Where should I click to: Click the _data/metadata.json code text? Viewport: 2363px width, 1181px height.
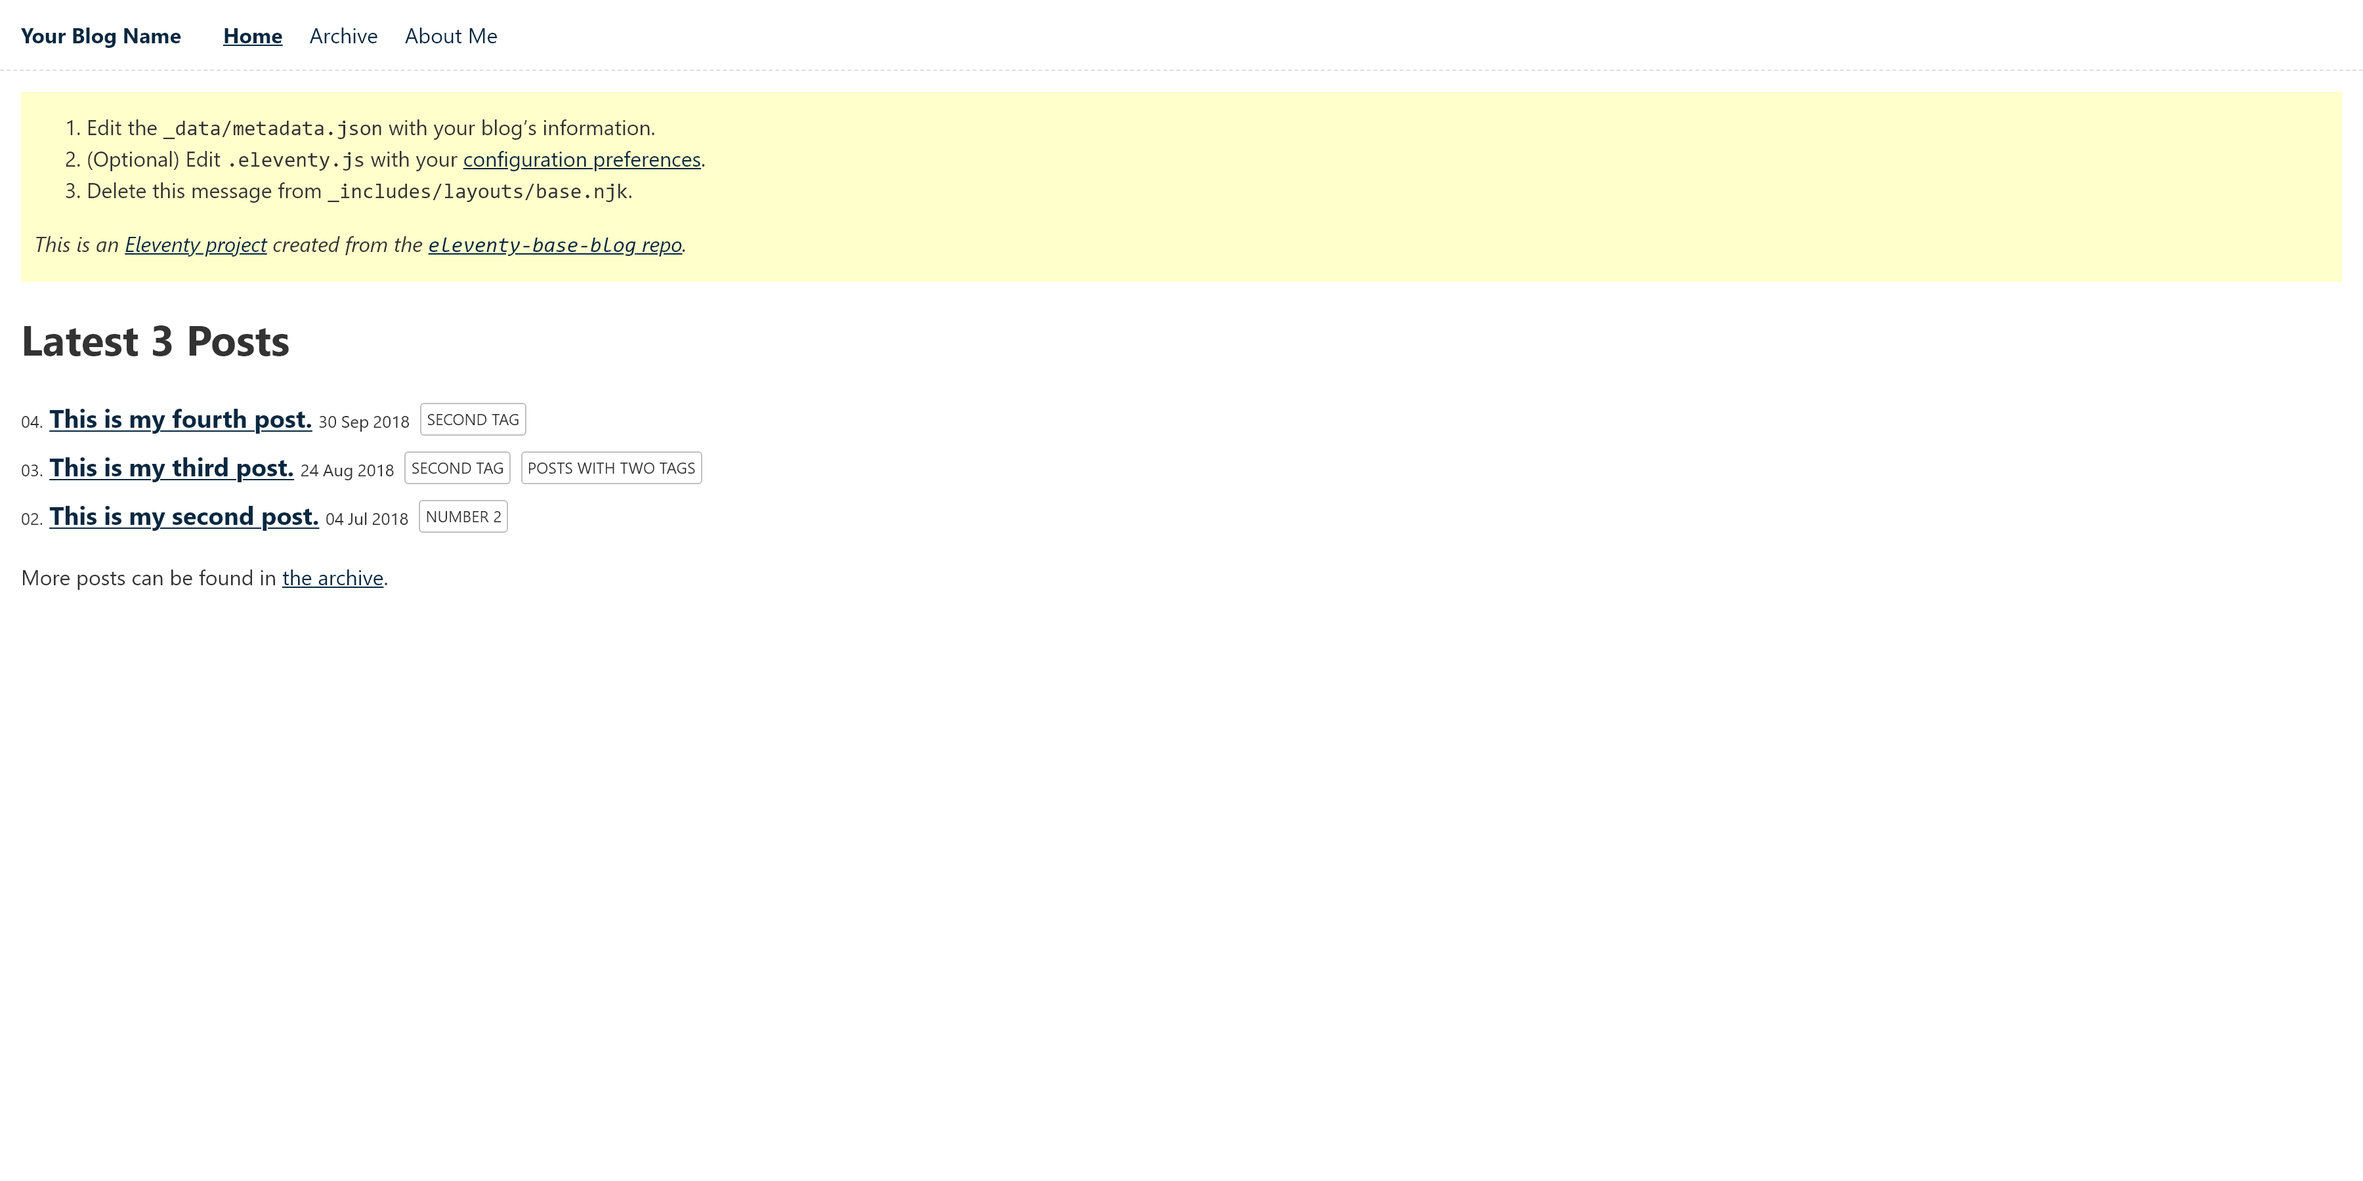pos(272,129)
